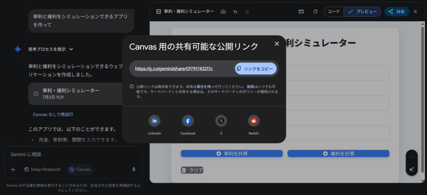Click the floating sparkle edit icon
This screenshot has height=195, width=427.
(x=412, y=169)
